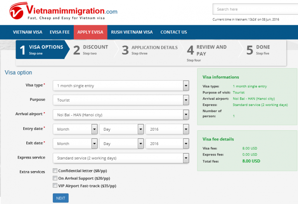Viewport: 298px width, 204px height.
Task: Expand the Express service dropdown
Action: coord(121,158)
